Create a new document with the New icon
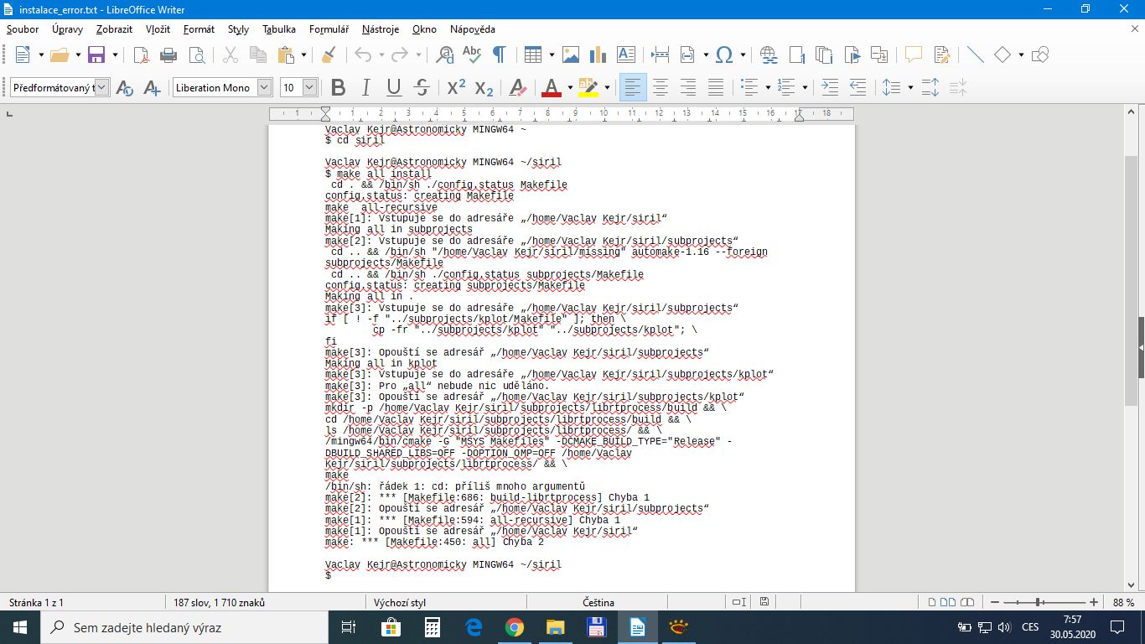The width and height of the screenshot is (1145, 644). pos(22,55)
